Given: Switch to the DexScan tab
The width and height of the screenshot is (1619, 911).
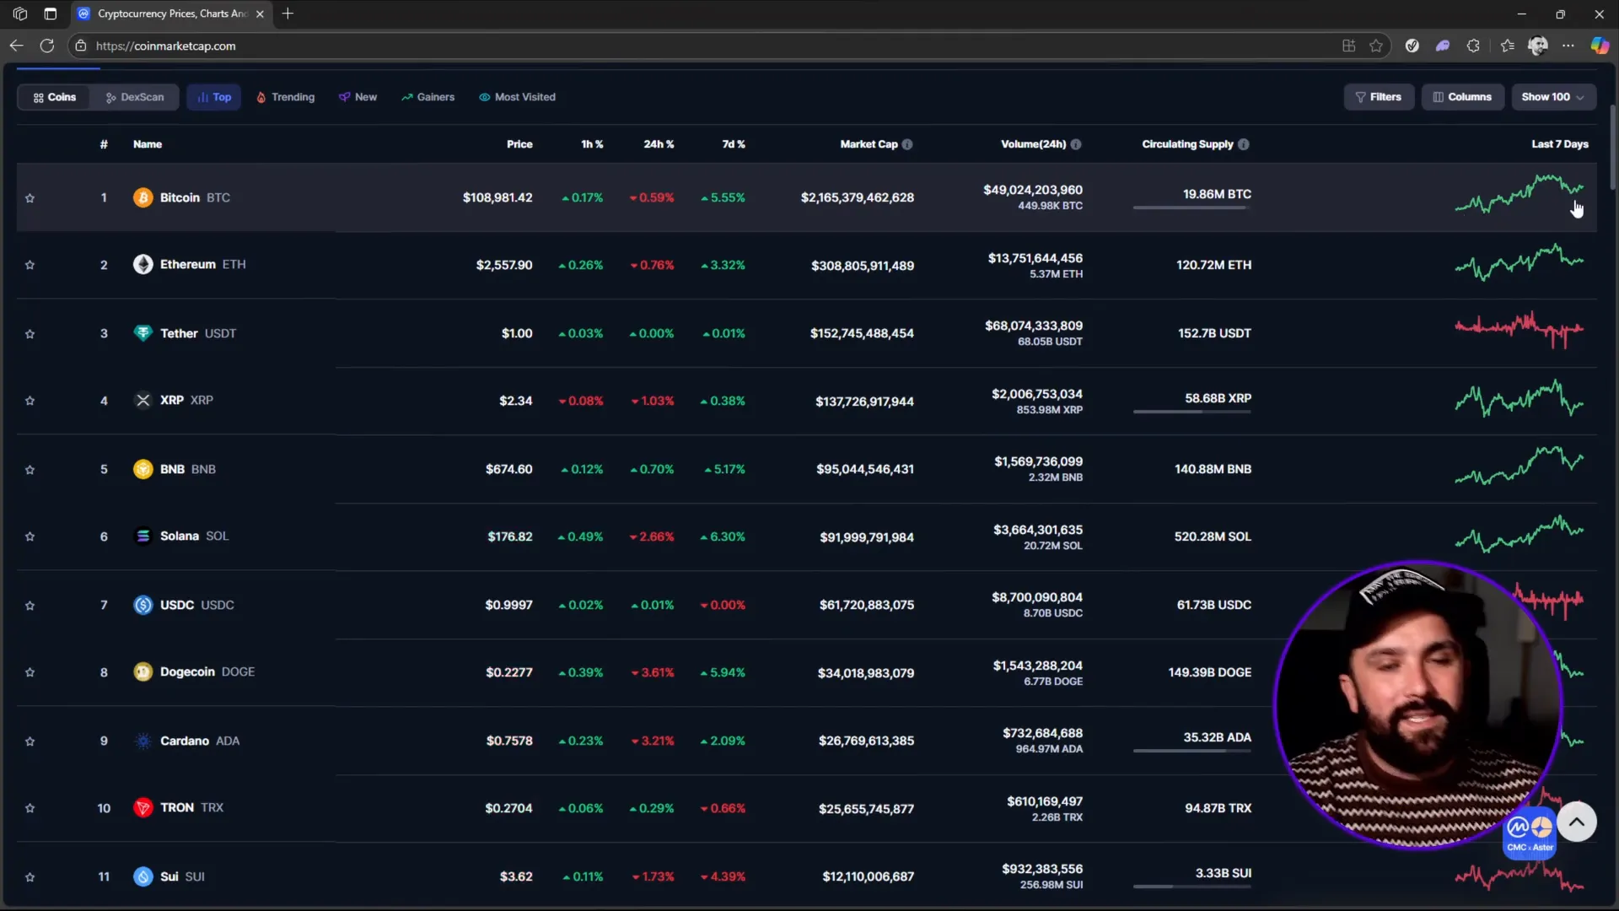Looking at the screenshot, I should 136,97.
